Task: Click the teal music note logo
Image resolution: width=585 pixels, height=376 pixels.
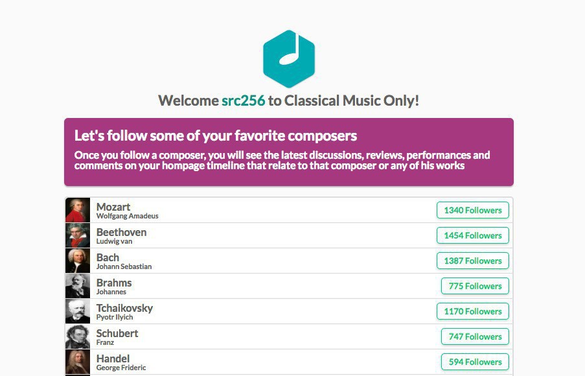Action: 288,58
